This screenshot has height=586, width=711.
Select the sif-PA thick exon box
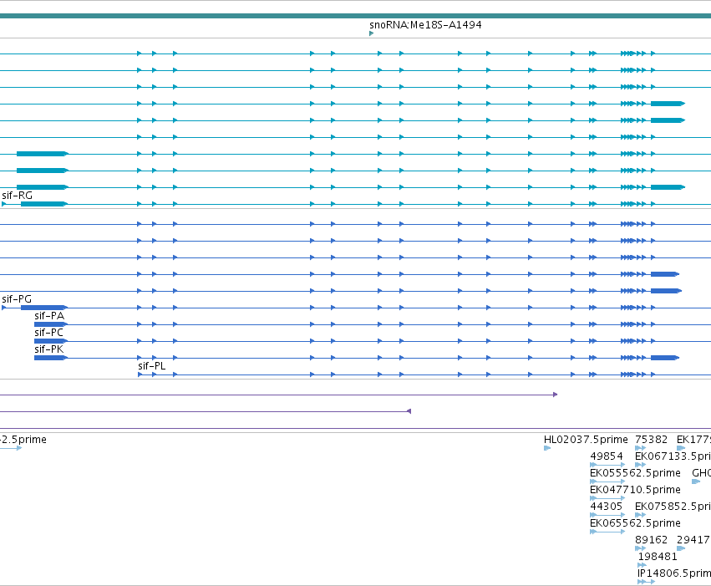click(50, 324)
